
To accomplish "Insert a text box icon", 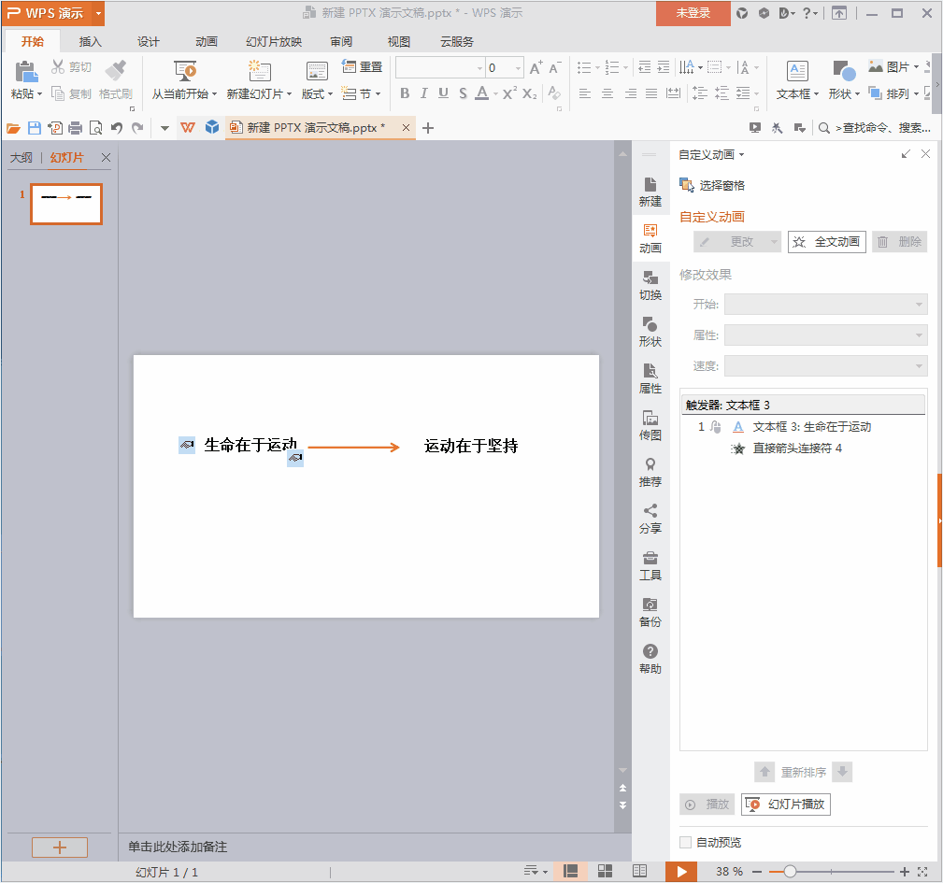I will coord(797,71).
